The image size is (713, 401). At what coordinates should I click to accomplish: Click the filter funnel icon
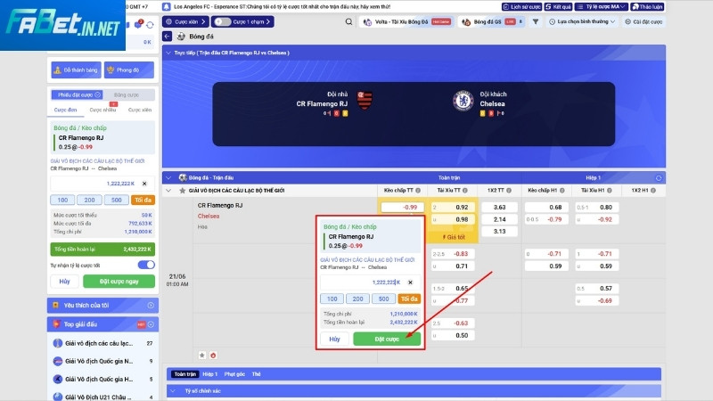point(536,21)
